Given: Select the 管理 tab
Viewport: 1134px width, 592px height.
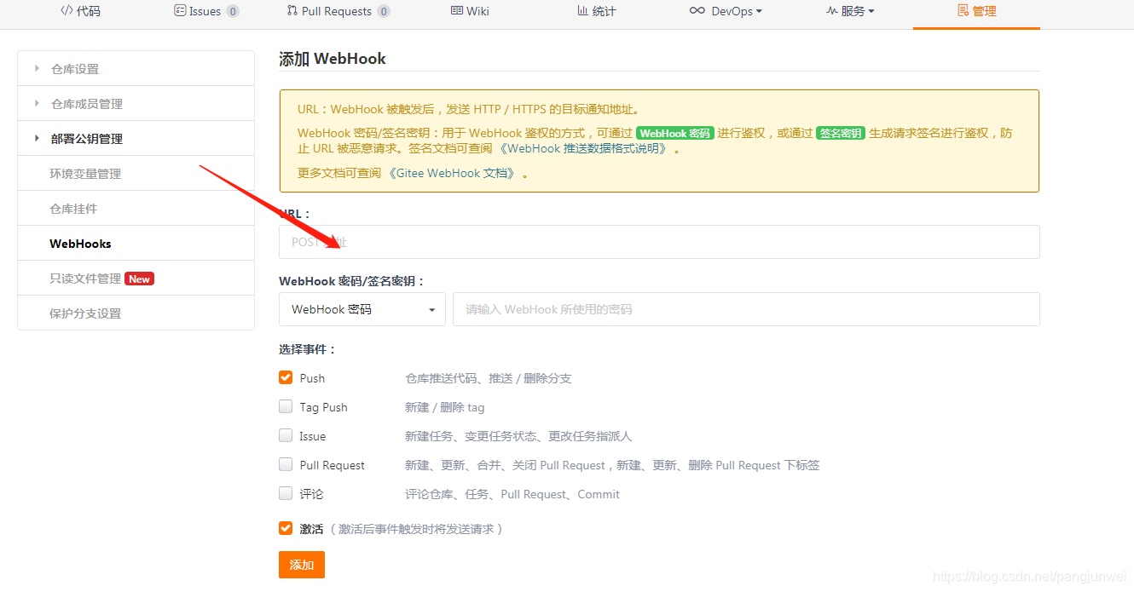Looking at the screenshot, I should click(x=976, y=11).
